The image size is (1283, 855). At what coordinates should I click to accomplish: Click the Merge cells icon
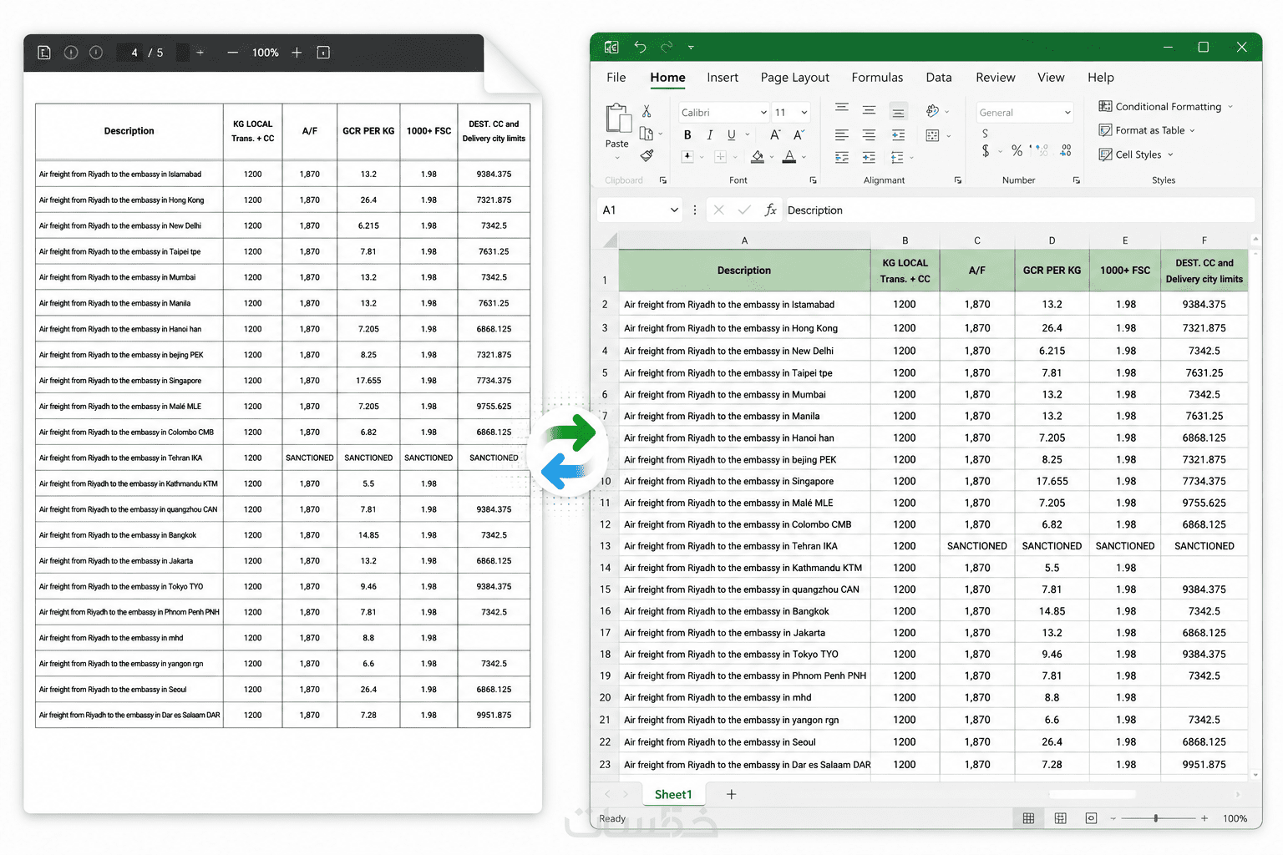933,135
